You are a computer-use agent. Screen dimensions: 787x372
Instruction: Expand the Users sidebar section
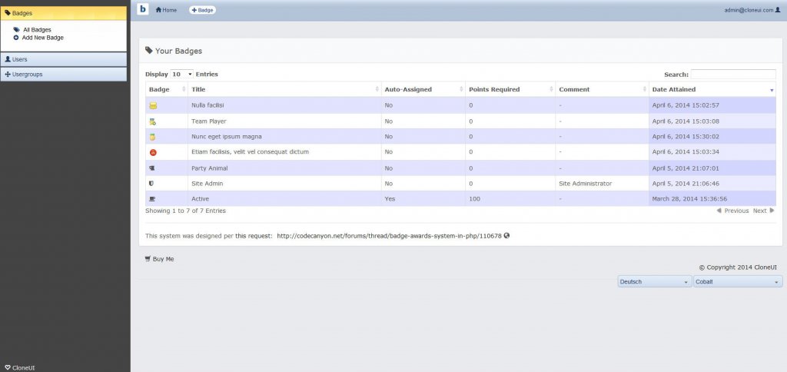pyautogui.click(x=63, y=59)
